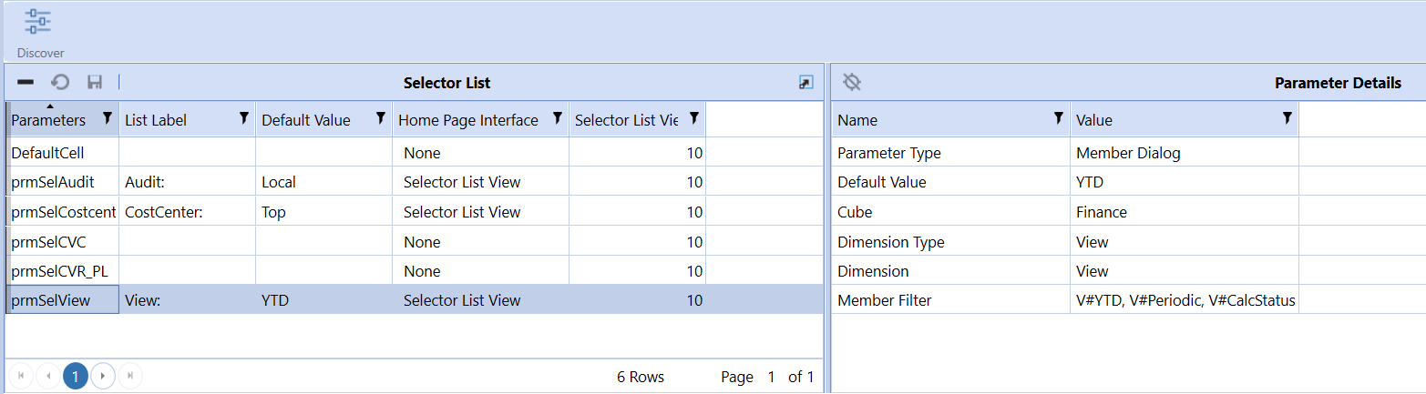1426x394 pixels.
Task: Click the refresh cancel changes icon
Action: point(60,83)
